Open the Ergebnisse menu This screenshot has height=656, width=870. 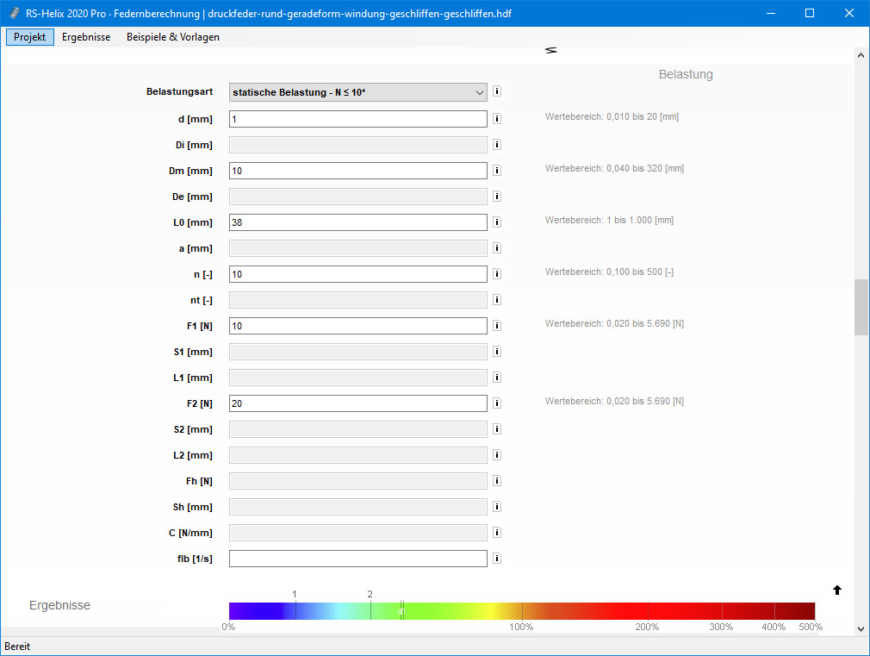[x=86, y=37]
